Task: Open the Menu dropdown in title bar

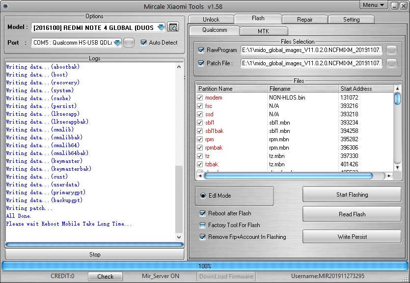Action: click(373, 5)
